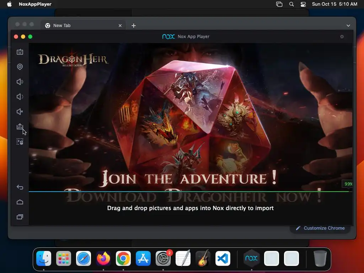This screenshot has height=273, width=364.
Task: Open Spotlight search in menu bar
Action: (291, 4)
